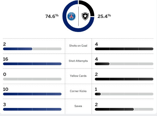Click Botafogo's black Saves bar
Screen dimensions: 157x116
coord(114,109)
